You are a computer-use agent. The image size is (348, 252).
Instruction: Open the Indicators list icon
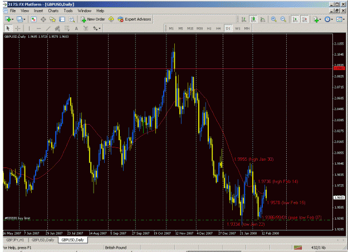[x=316, y=19]
